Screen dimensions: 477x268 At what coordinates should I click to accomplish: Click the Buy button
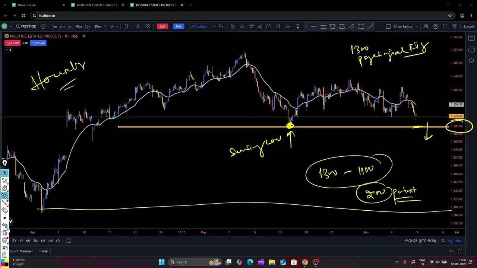tap(179, 26)
